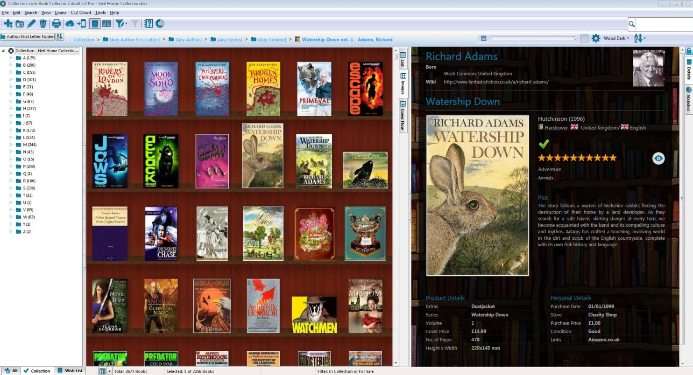Viewport: 693px width, 375px height.
Task: Click the Amazon.co.uk link
Action: click(x=604, y=340)
